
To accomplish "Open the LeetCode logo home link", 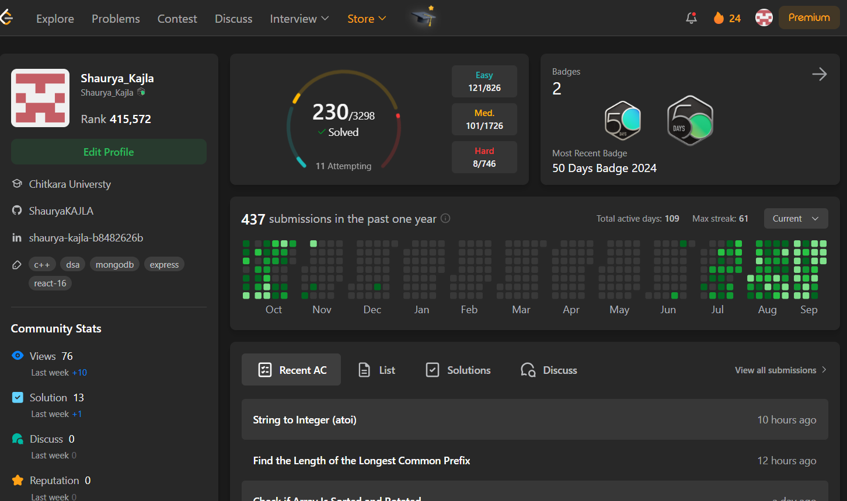I will [x=6, y=18].
